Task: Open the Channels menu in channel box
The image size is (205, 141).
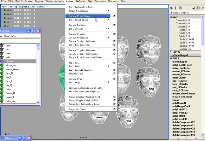Action: (x=175, y=13)
